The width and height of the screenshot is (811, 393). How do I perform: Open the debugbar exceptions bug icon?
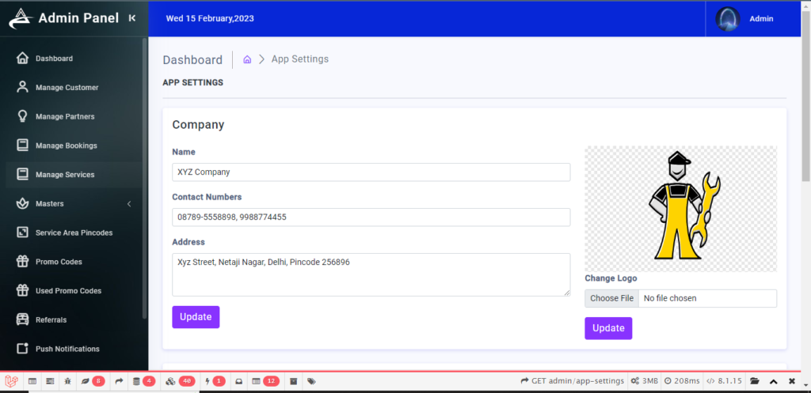click(x=68, y=381)
